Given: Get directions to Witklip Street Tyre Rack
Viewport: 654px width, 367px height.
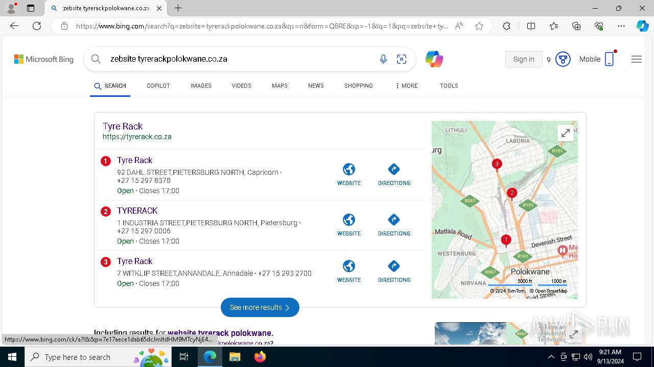Looking at the screenshot, I should click(394, 271).
